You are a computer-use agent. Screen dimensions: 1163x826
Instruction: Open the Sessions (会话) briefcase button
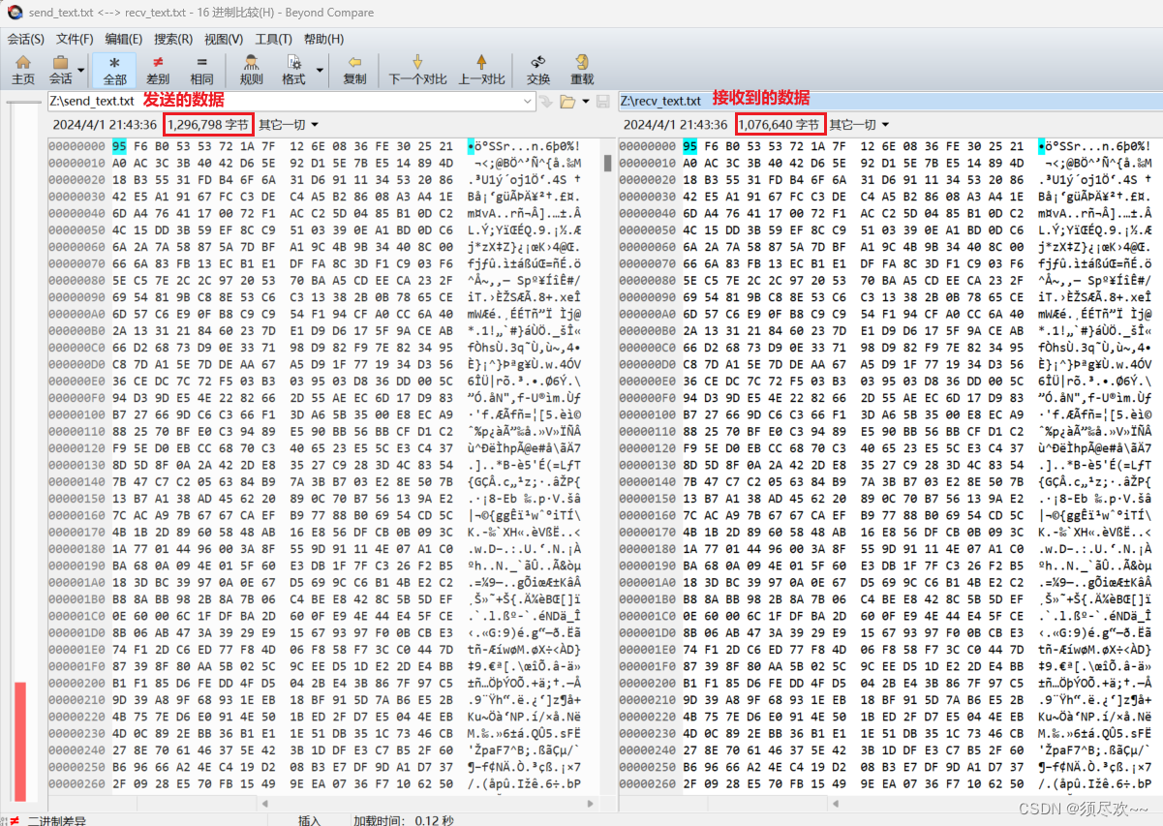(x=61, y=69)
